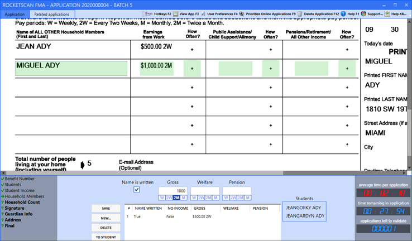
Task: Click the JEAN ADY name on the form
Action: (33, 46)
